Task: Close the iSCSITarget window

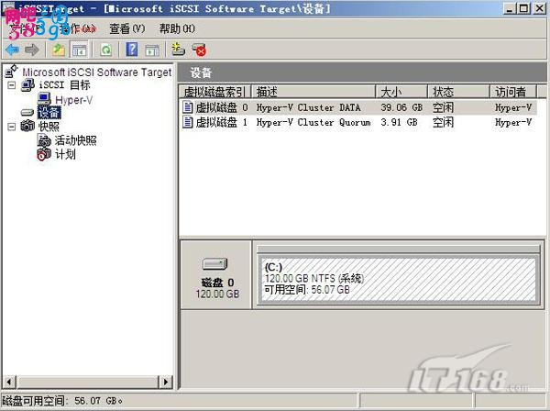Action: coord(540,8)
